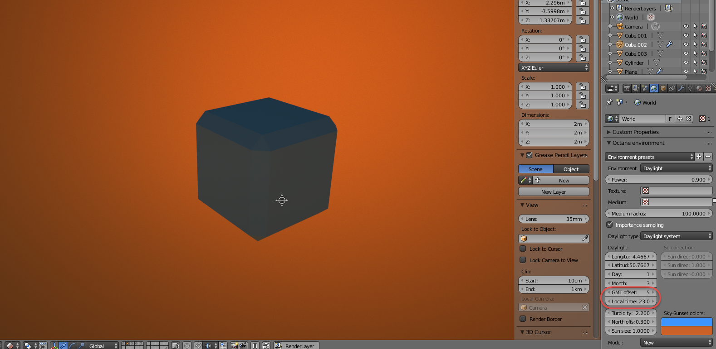Expand the Custom Properties panel
This screenshot has width=716, height=349.
609,132
